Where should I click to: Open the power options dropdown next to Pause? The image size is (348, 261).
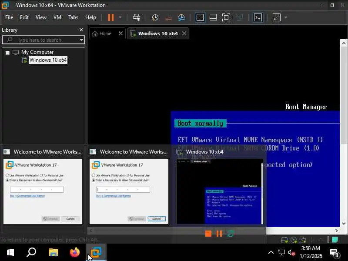pyautogui.click(x=120, y=17)
